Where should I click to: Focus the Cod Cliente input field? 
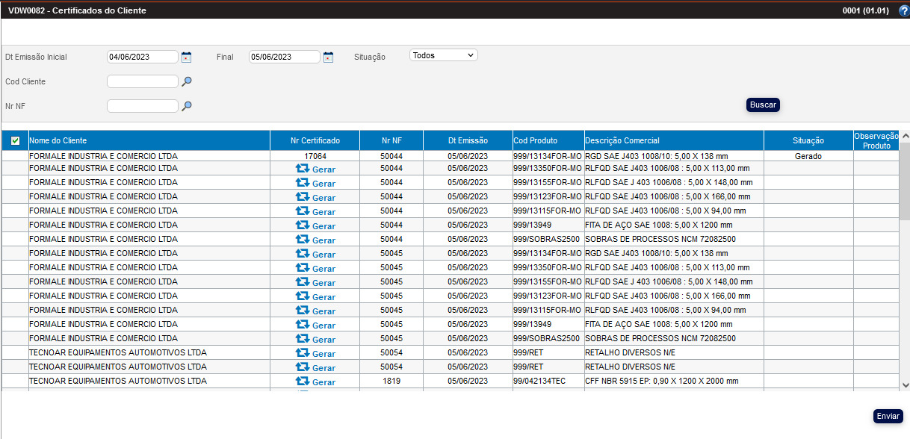[x=143, y=81]
